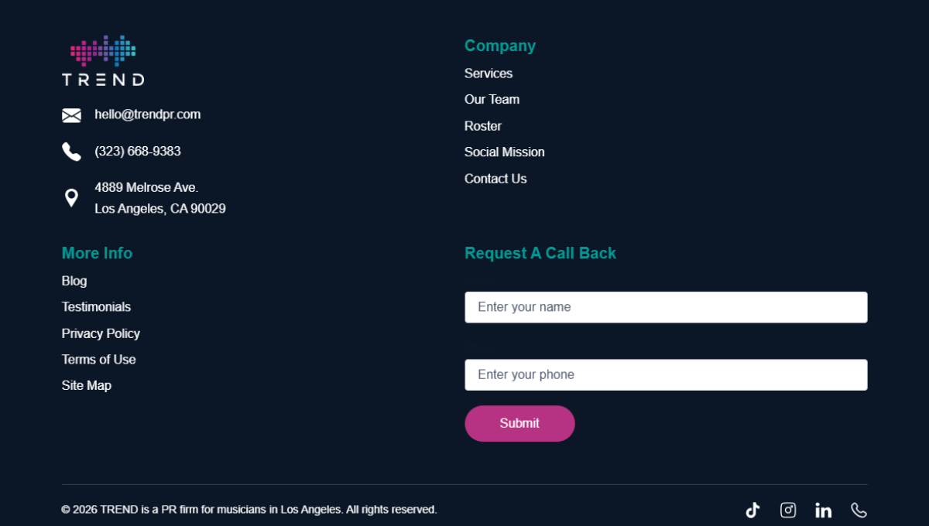929x526 pixels.
Task: Visit the Social Mission page
Action: [504, 152]
